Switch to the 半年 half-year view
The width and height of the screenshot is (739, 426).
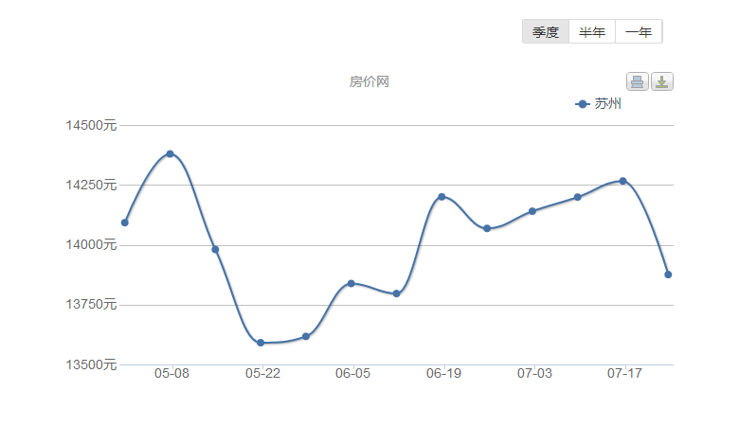(592, 31)
